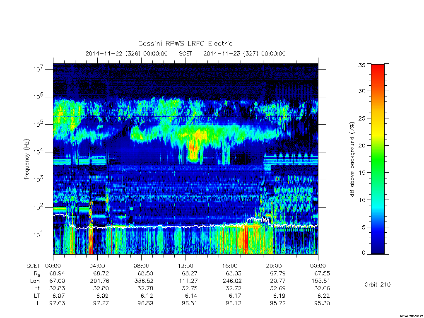The image size is (424, 318).
Task: Click the colorbar tick value 15
Action: [362, 173]
